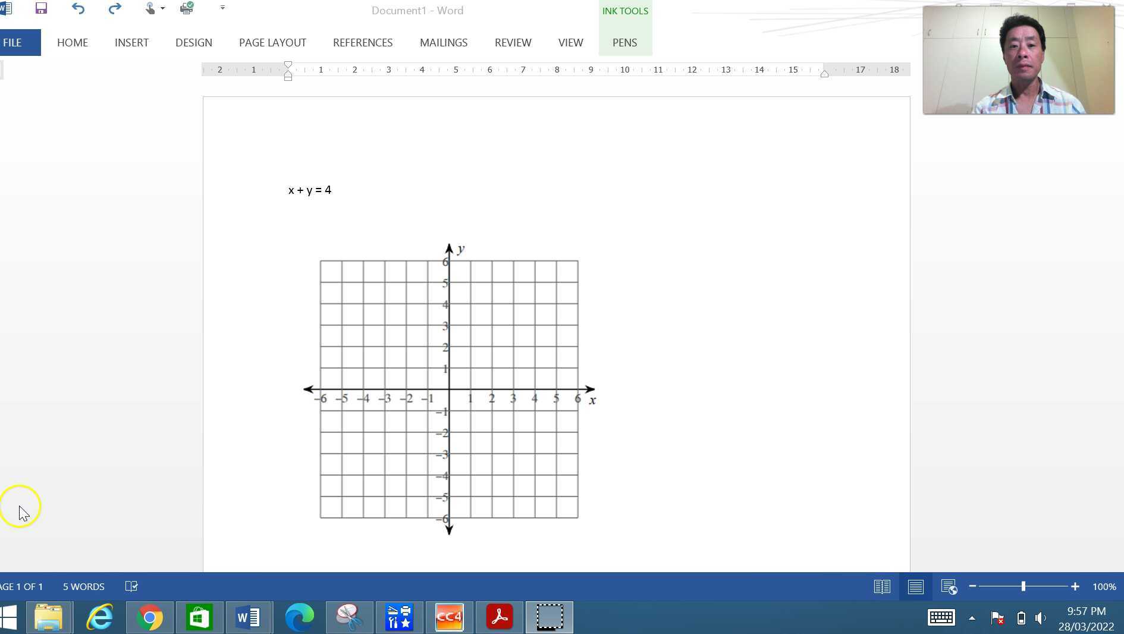Save the document from the Quick Access Toolbar
Image resolution: width=1124 pixels, height=634 pixels.
click(x=40, y=8)
